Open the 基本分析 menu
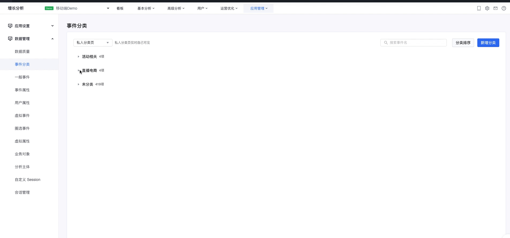This screenshot has width=510, height=238. click(x=146, y=8)
